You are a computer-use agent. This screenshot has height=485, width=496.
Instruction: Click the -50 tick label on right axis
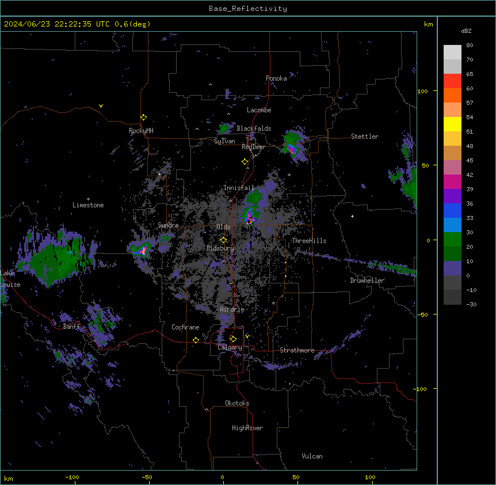click(422, 315)
